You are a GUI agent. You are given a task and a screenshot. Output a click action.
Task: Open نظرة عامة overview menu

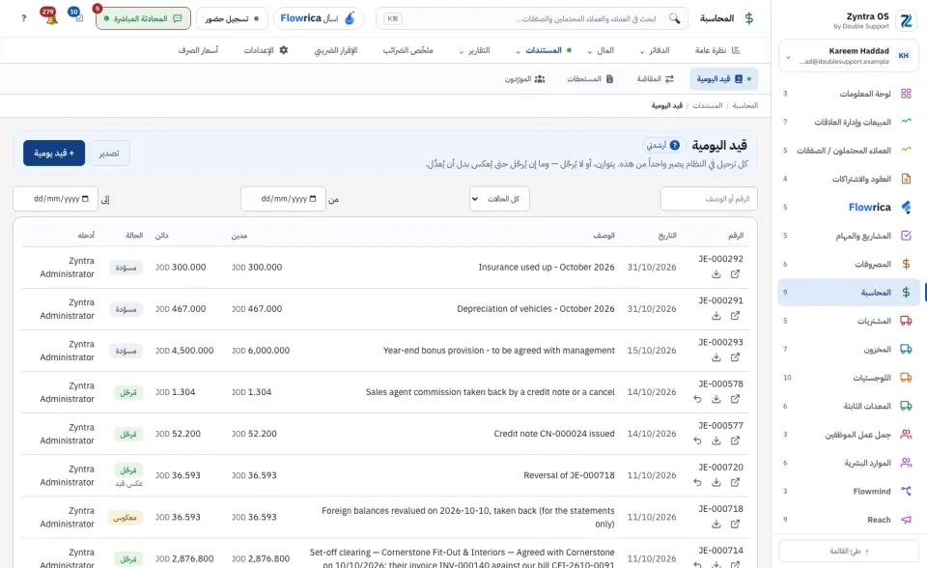(x=717, y=50)
